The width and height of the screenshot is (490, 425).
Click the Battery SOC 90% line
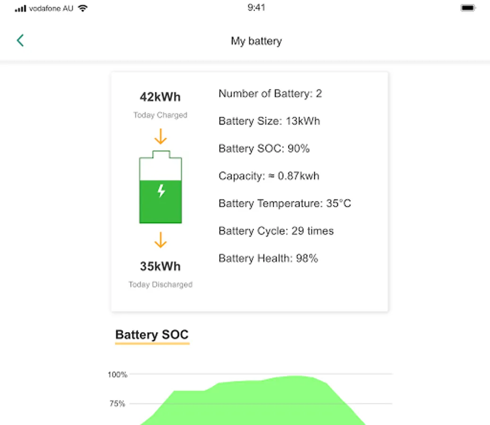click(x=264, y=149)
